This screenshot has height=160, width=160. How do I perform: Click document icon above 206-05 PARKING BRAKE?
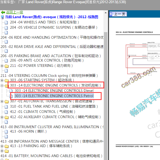[x=6, y=51]
